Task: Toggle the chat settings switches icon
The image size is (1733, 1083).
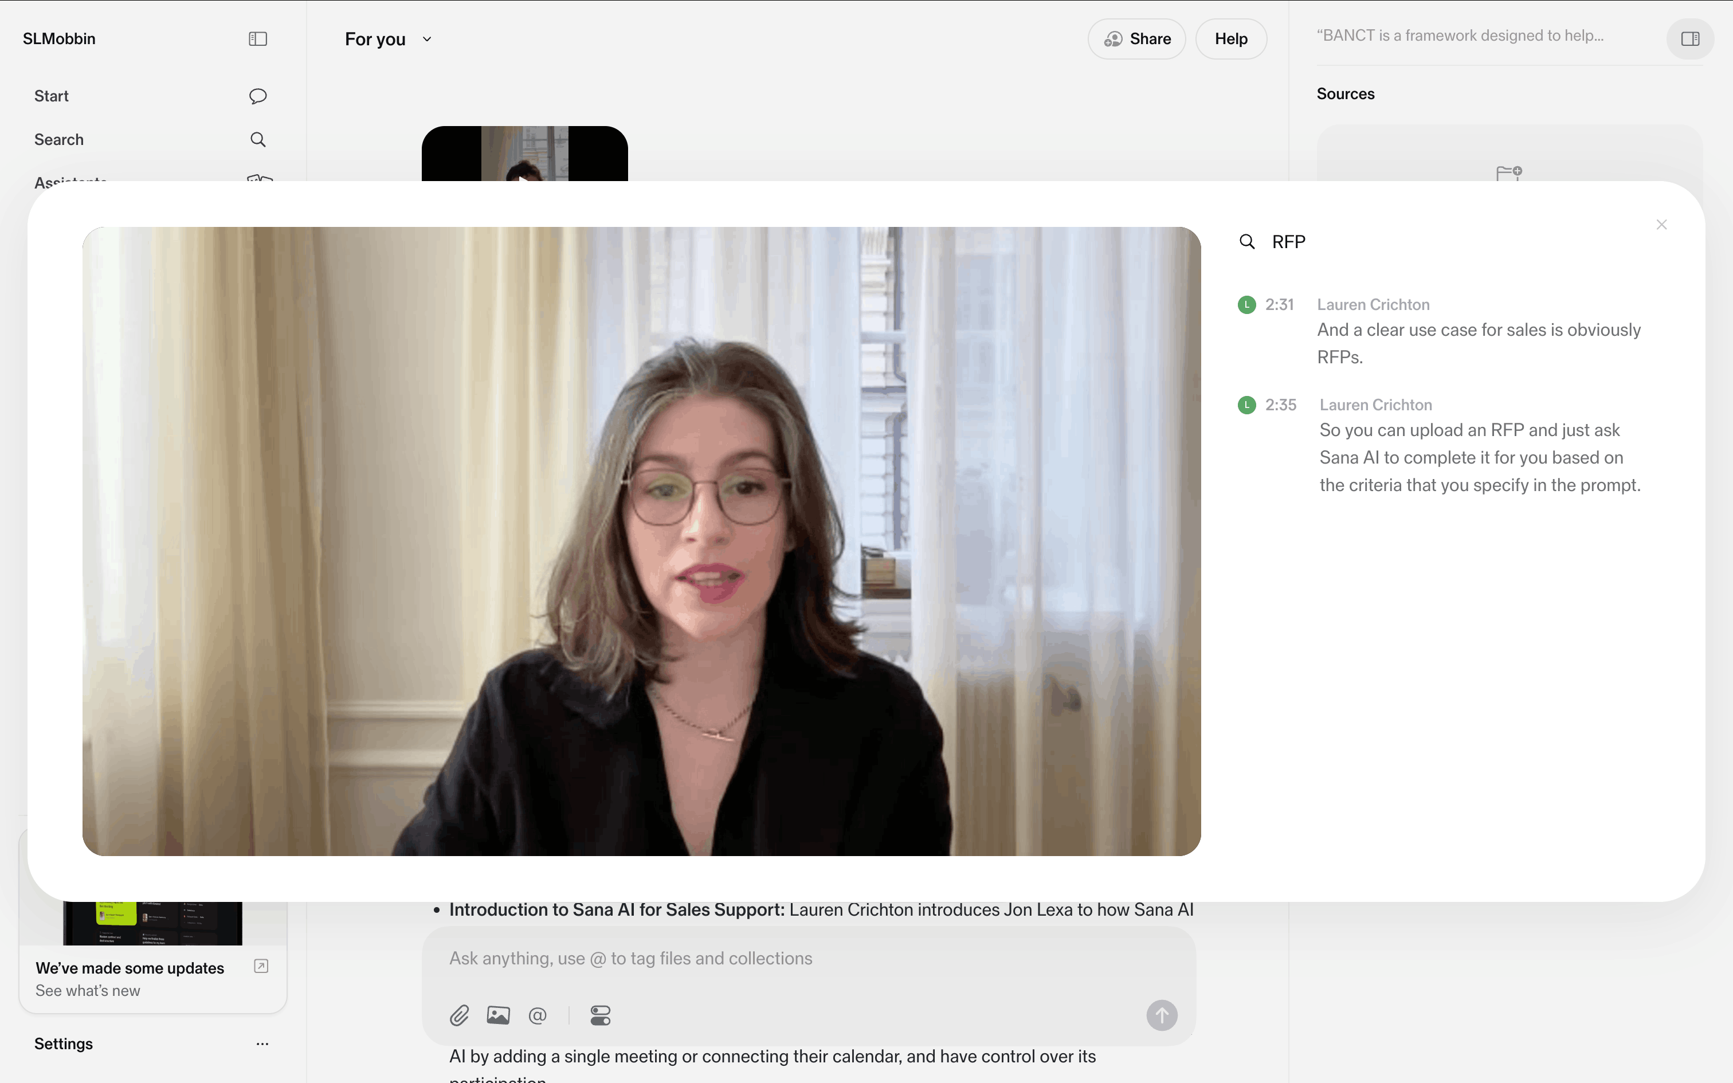Action: click(x=600, y=1015)
